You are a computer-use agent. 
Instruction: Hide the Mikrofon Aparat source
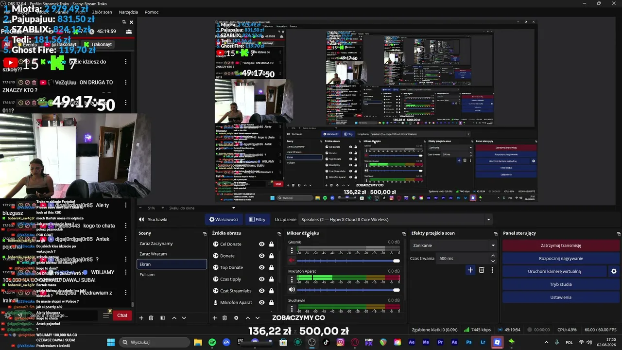point(261,302)
